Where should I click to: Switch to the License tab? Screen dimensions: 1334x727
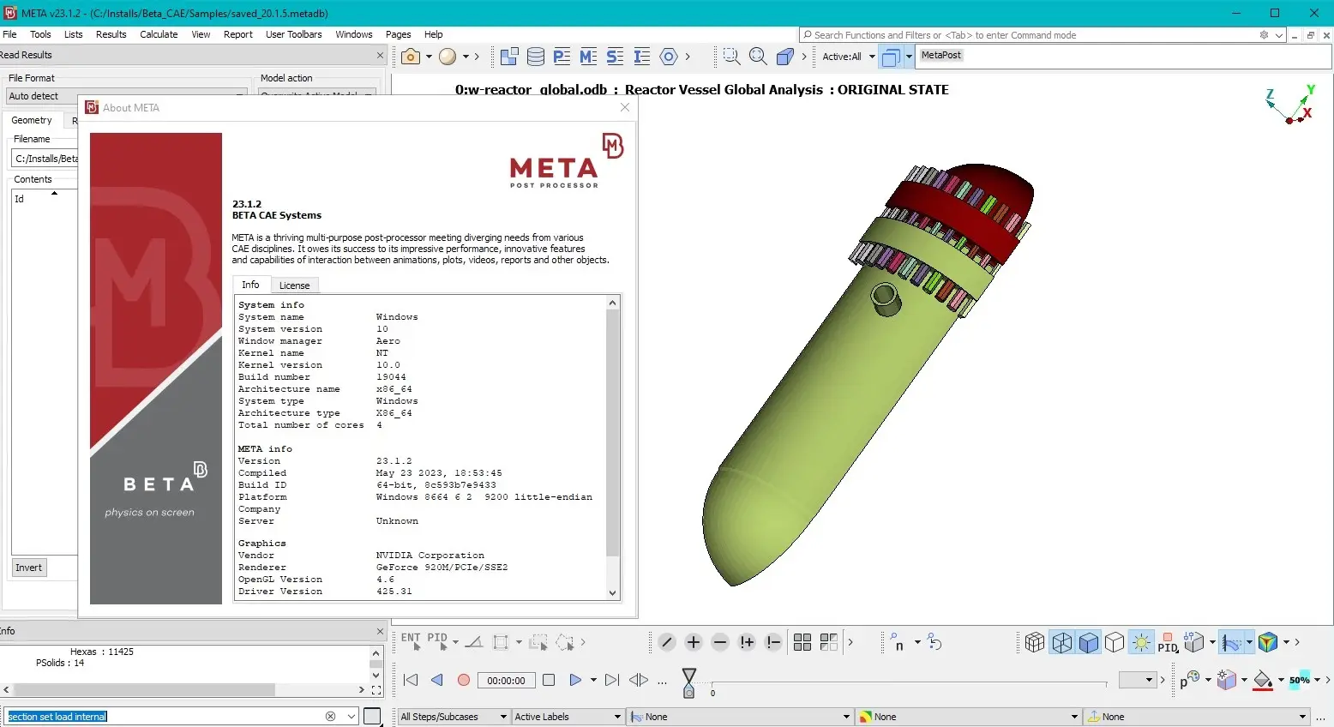click(294, 285)
